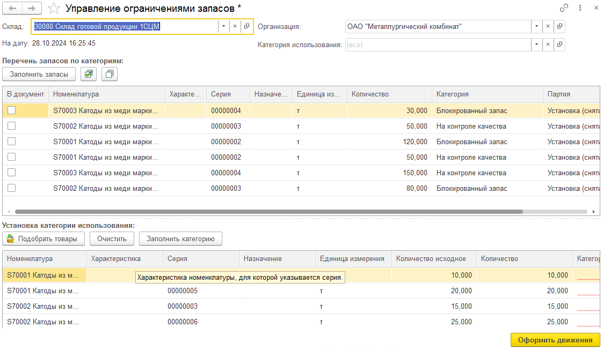Uncheck all rows with the empty boxes icon
The image size is (603, 350).
(110, 74)
